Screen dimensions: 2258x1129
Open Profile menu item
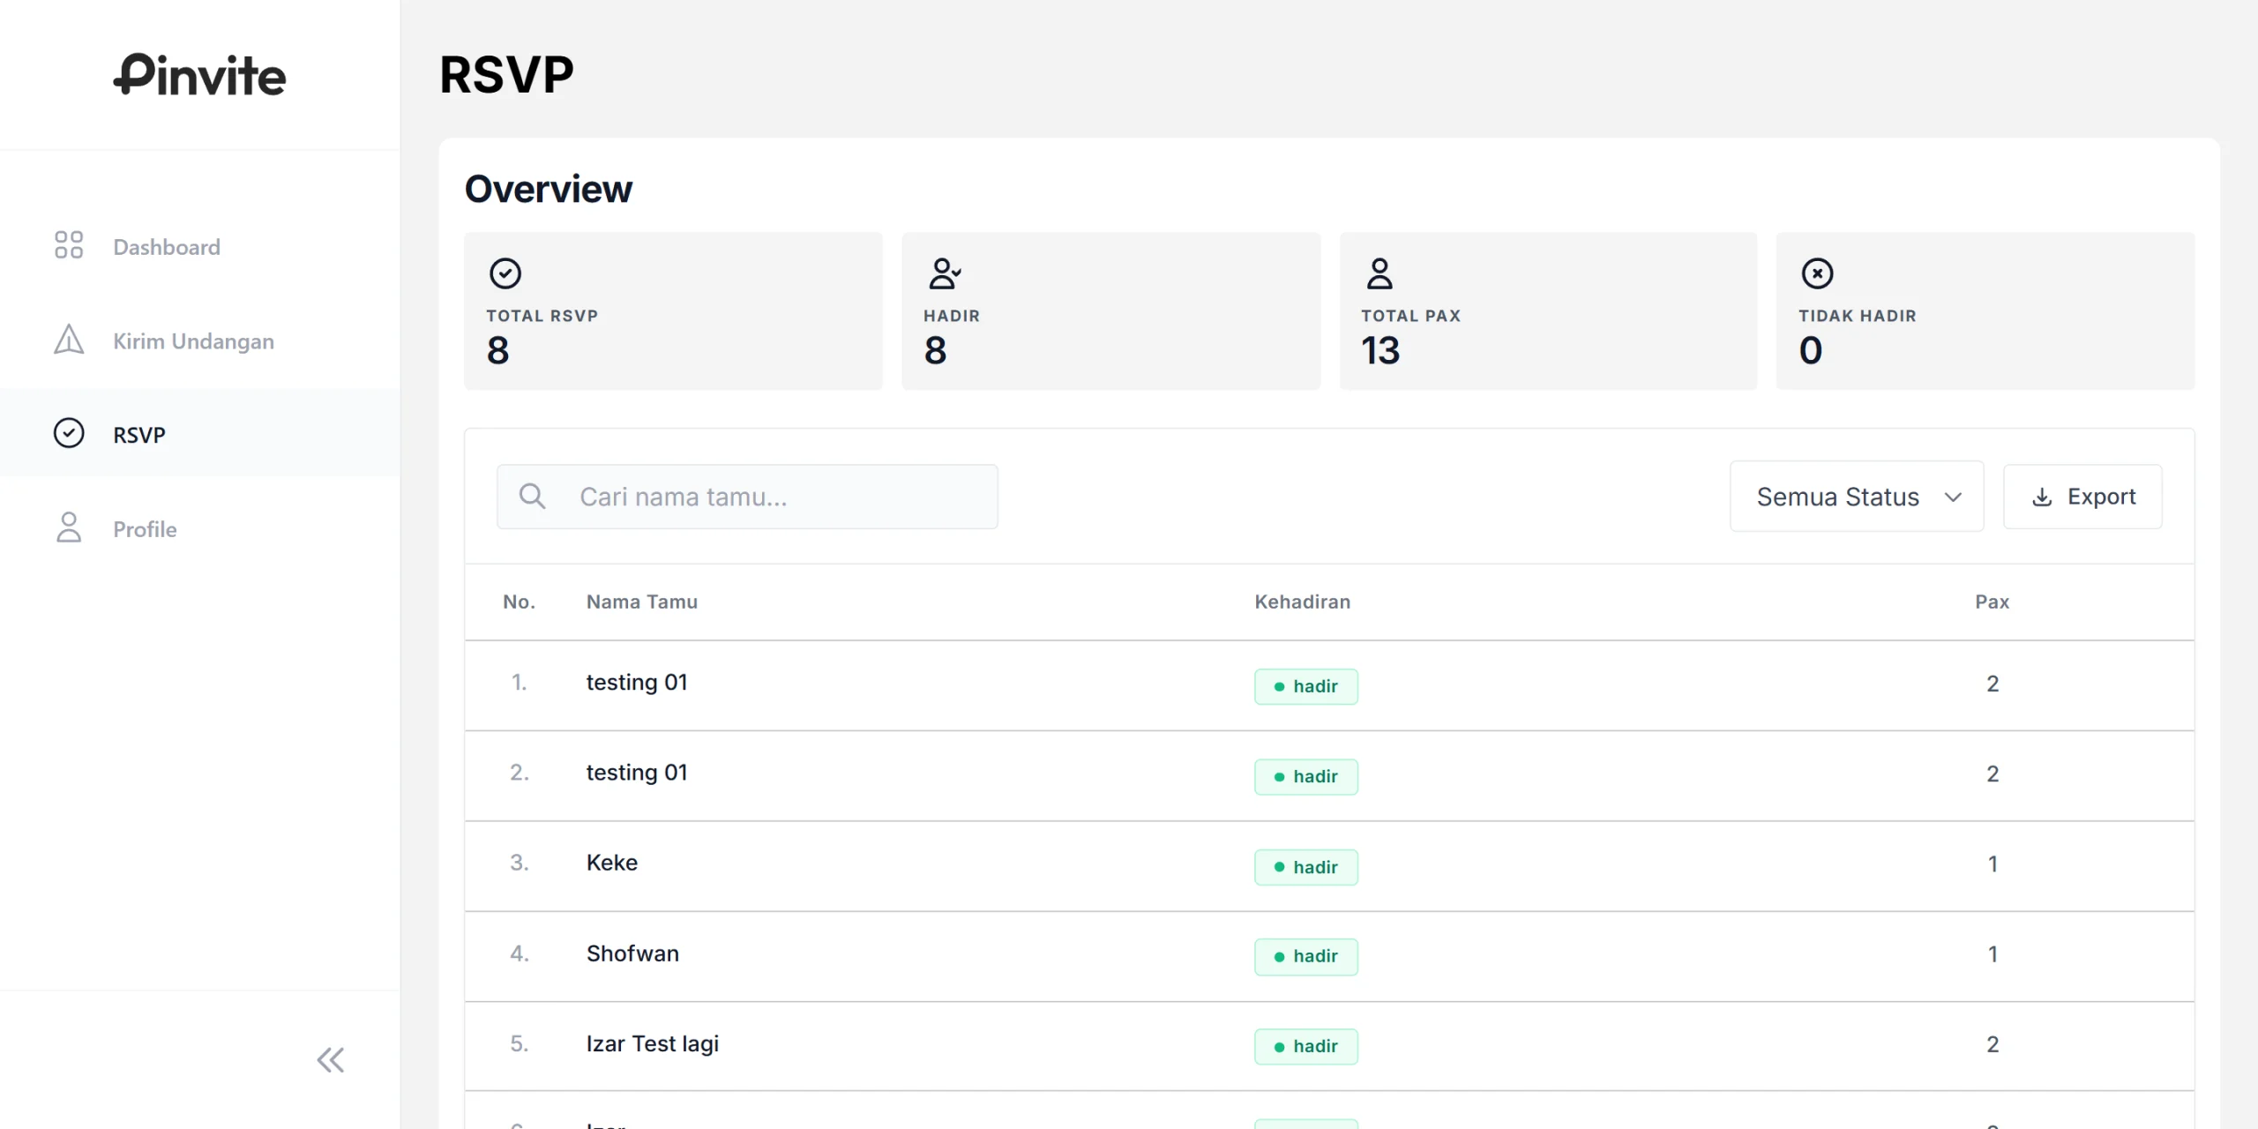(145, 529)
